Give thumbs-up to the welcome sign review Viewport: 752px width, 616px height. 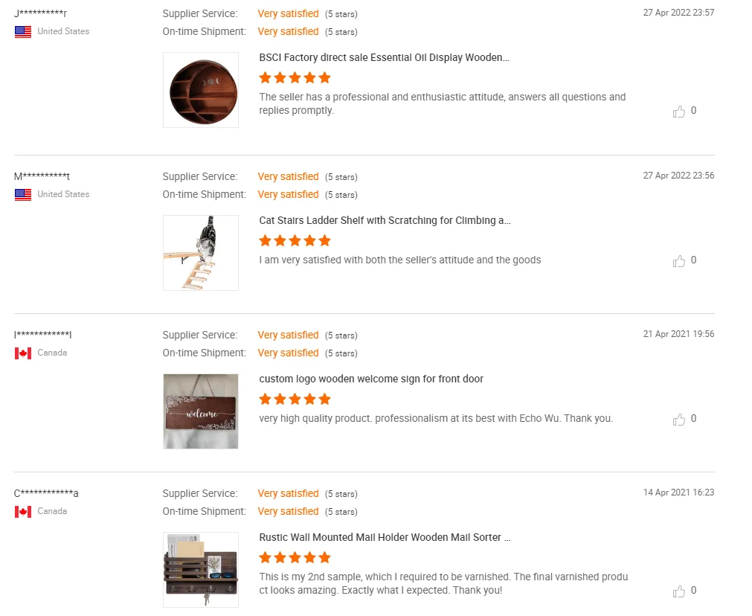(679, 420)
